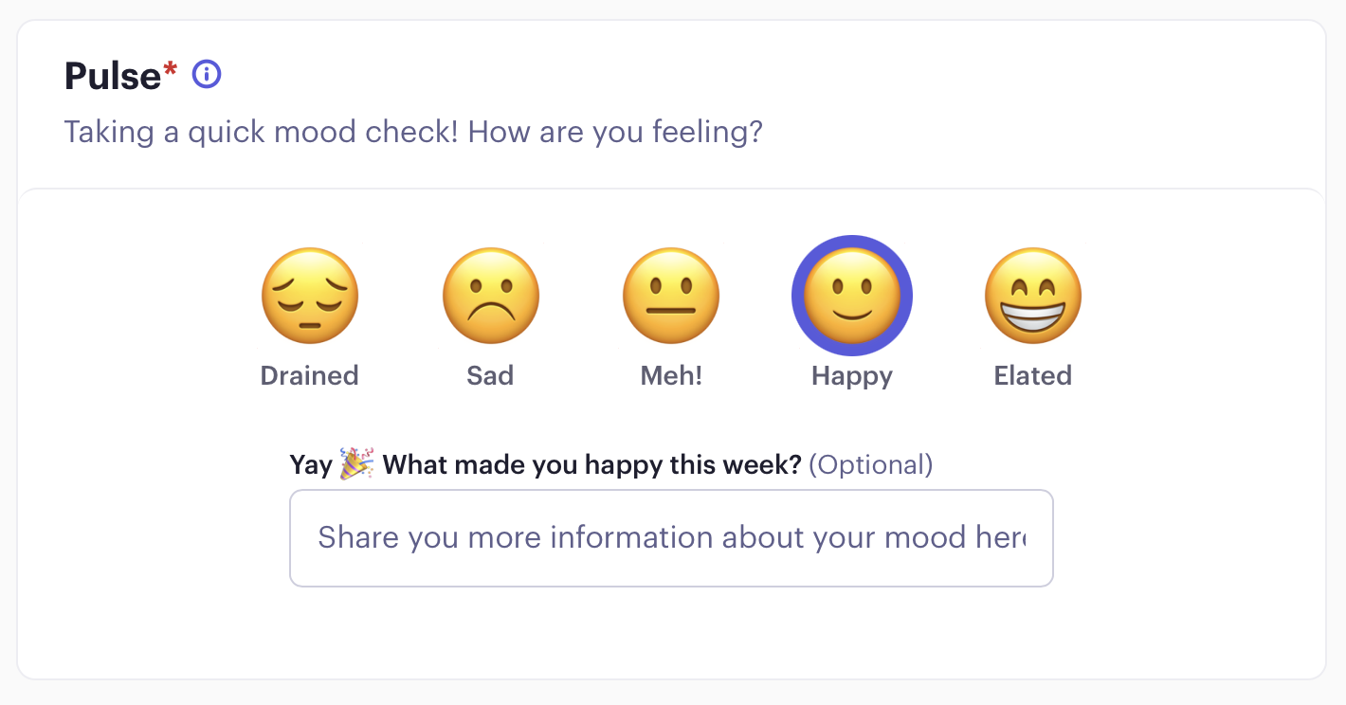Click the Pulse heading
Image resolution: width=1346 pixels, height=705 pixels.
point(113,76)
